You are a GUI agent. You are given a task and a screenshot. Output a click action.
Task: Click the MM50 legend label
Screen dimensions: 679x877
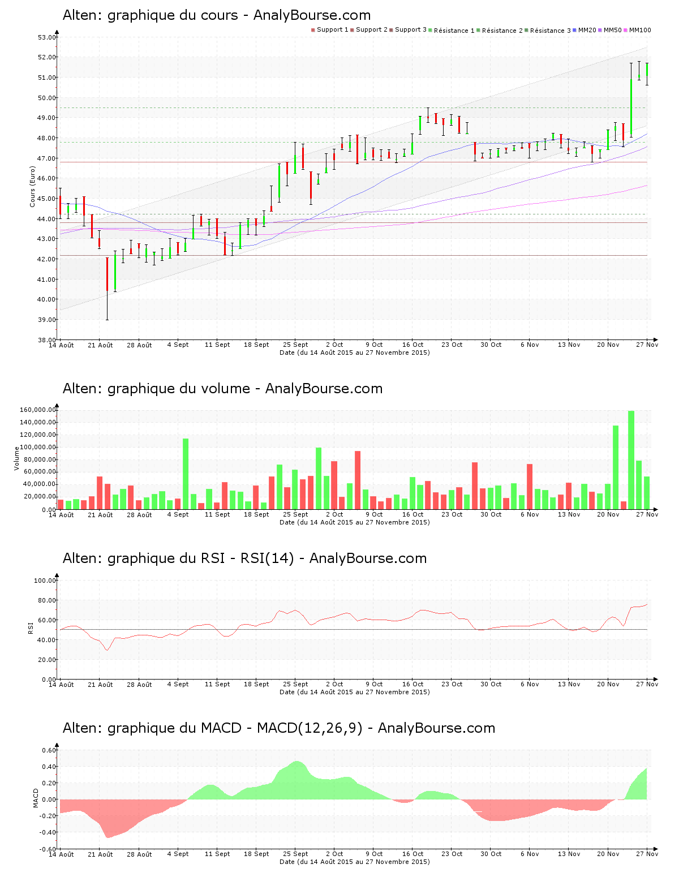(613, 30)
